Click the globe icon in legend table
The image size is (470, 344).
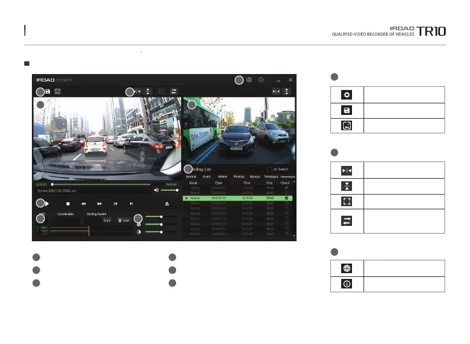point(346,268)
